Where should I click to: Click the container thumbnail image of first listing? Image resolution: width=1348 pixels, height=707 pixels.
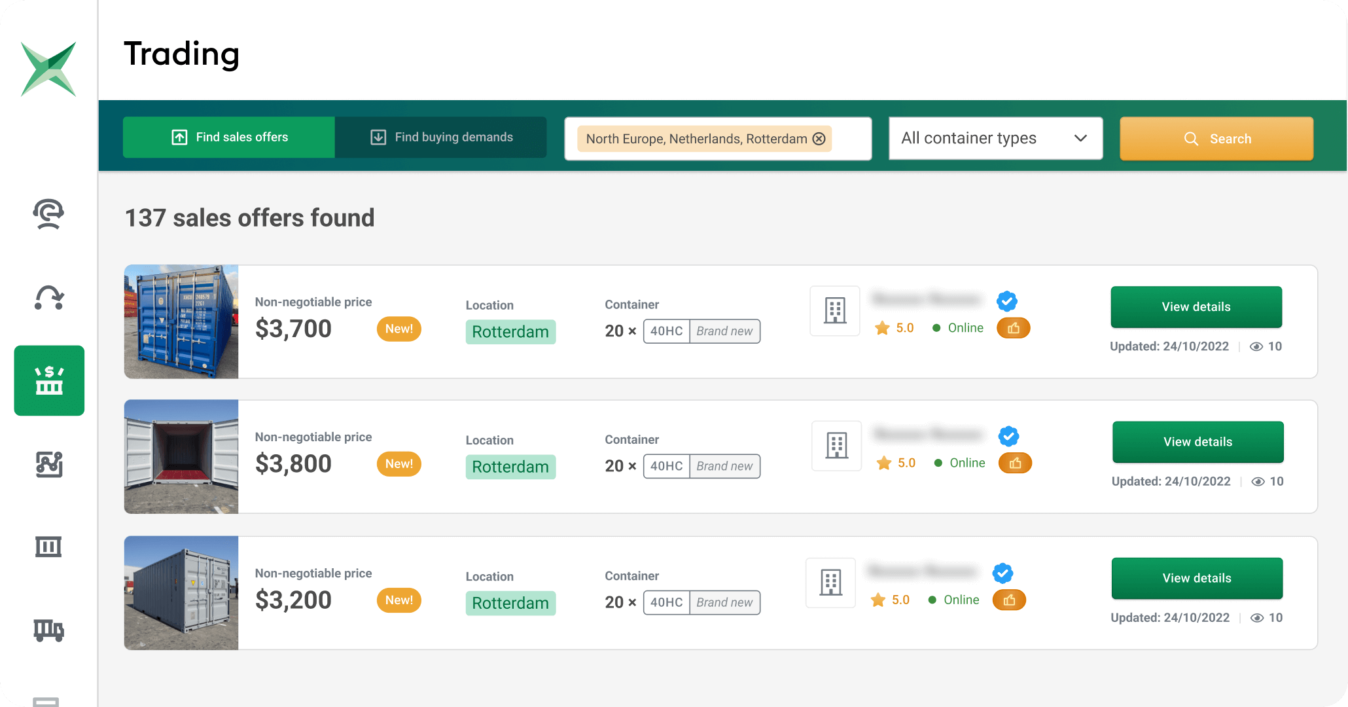[x=182, y=322]
